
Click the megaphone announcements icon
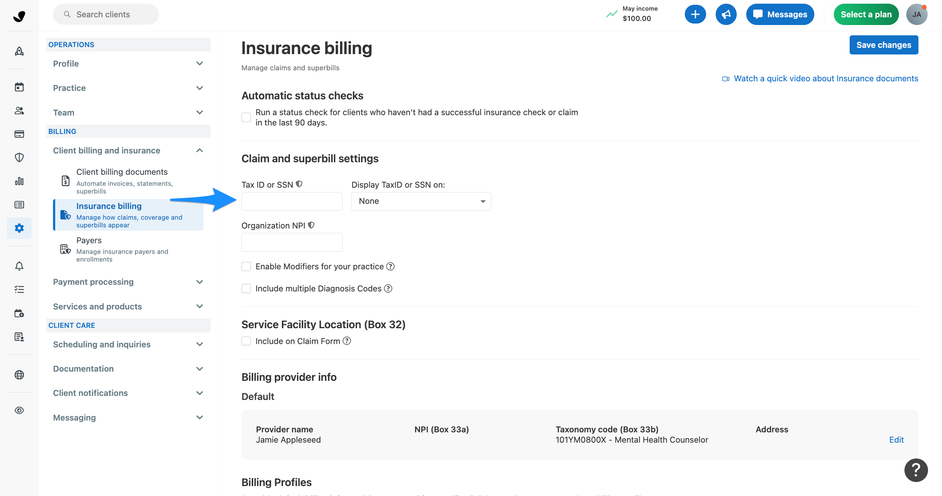[x=726, y=14]
